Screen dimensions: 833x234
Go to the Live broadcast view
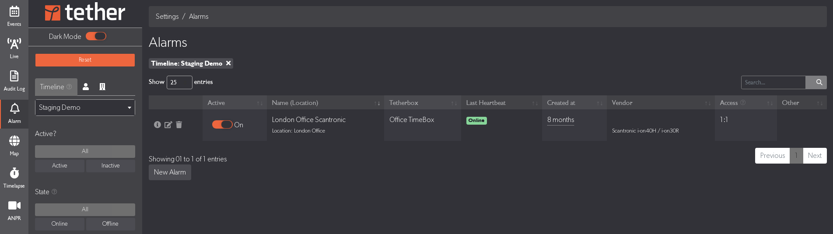(14, 48)
